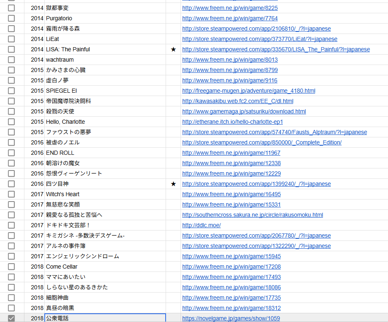388x322 pixels.
Task: Select the cell titled エンジェリックシンドローム
Action: pyautogui.click(x=105, y=257)
